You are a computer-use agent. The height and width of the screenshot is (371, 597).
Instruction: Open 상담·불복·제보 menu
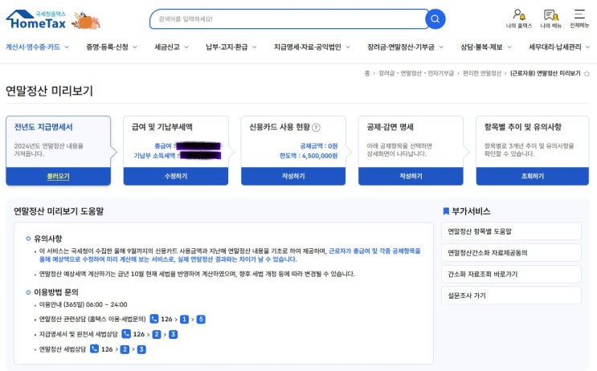coord(481,47)
